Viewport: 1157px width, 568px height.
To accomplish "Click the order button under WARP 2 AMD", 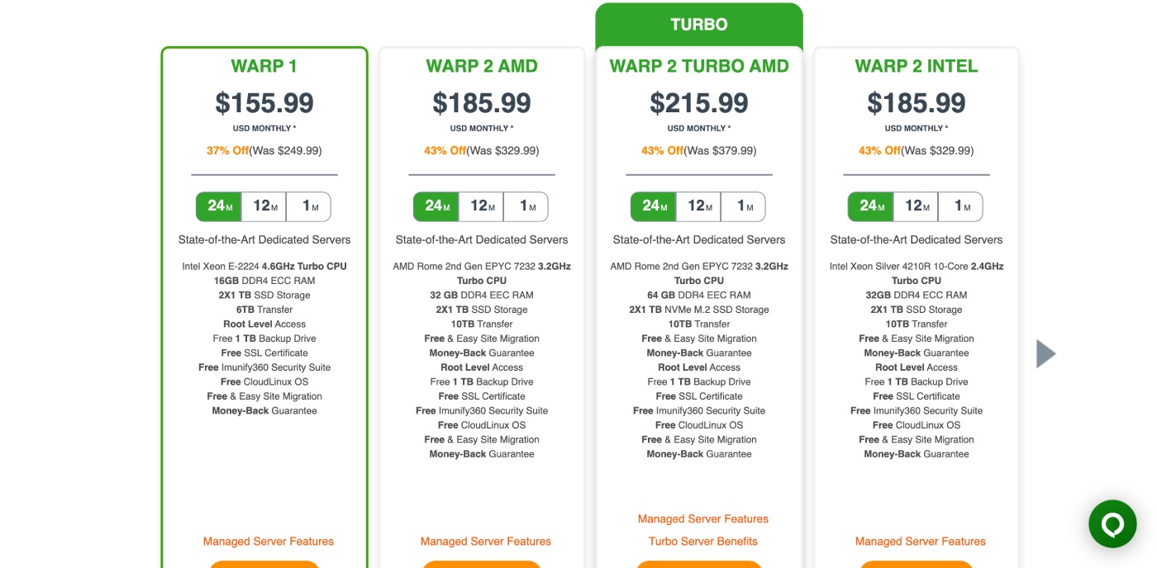I will pos(482,565).
